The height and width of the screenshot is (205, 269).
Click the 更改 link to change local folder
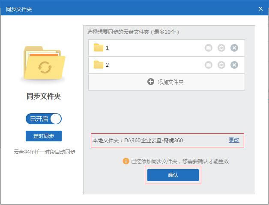(x=233, y=140)
